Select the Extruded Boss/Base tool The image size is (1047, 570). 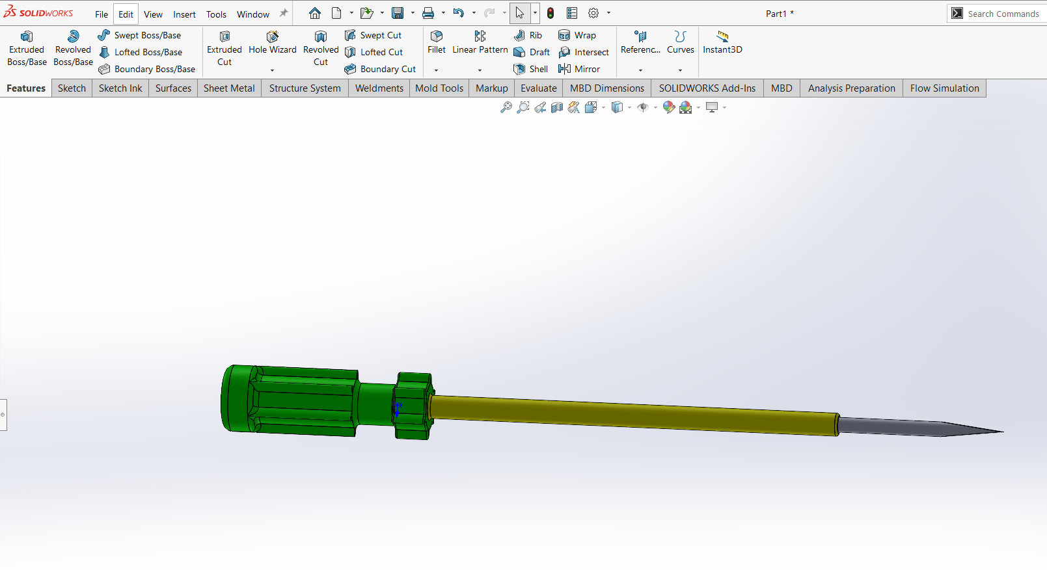pos(27,49)
